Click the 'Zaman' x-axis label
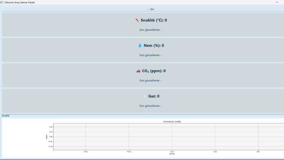The height and width of the screenshot is (160, 284). click(172, 154)
